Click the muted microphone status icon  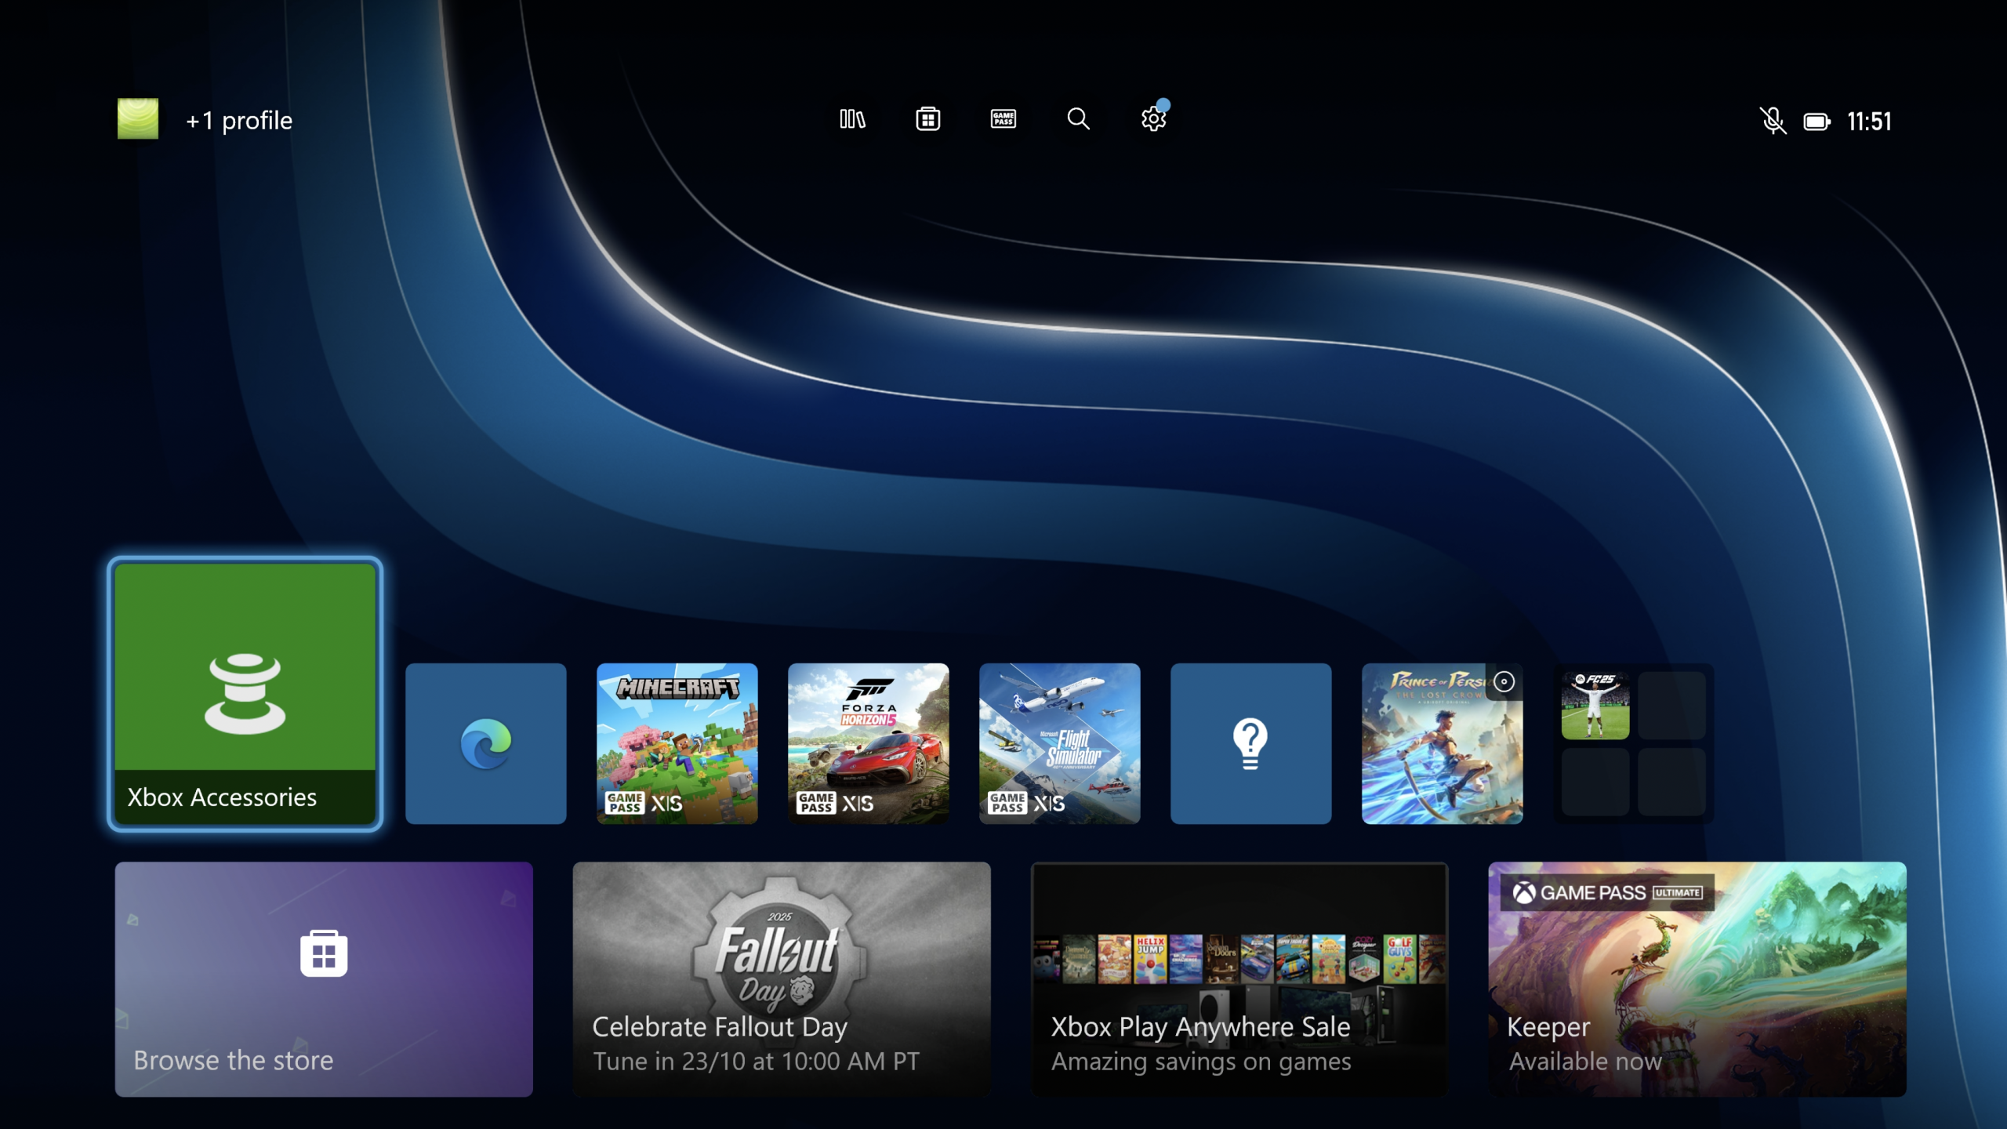coord(1773,121)
